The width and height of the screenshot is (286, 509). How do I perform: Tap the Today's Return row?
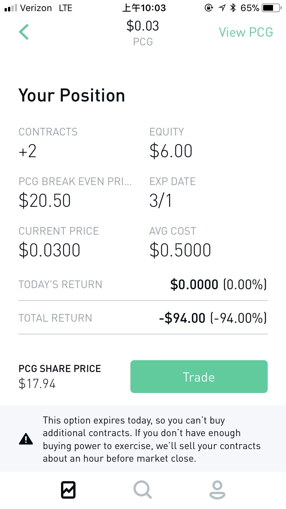tap(143, 284)
